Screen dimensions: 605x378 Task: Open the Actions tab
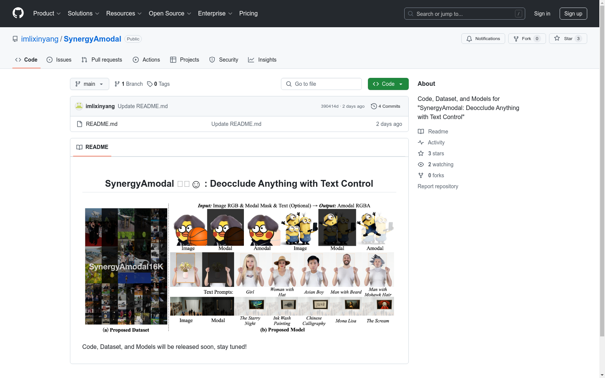coord(146,60)
